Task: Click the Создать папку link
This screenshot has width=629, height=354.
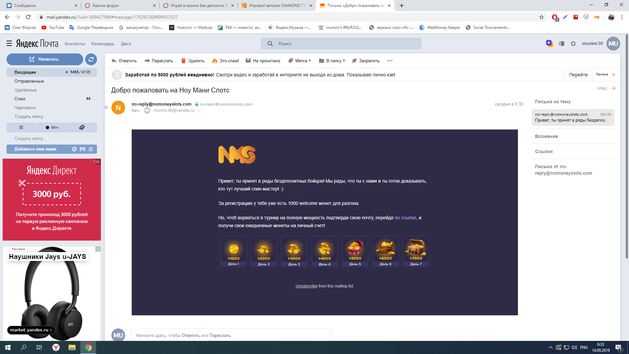Action: click(29, 116)
